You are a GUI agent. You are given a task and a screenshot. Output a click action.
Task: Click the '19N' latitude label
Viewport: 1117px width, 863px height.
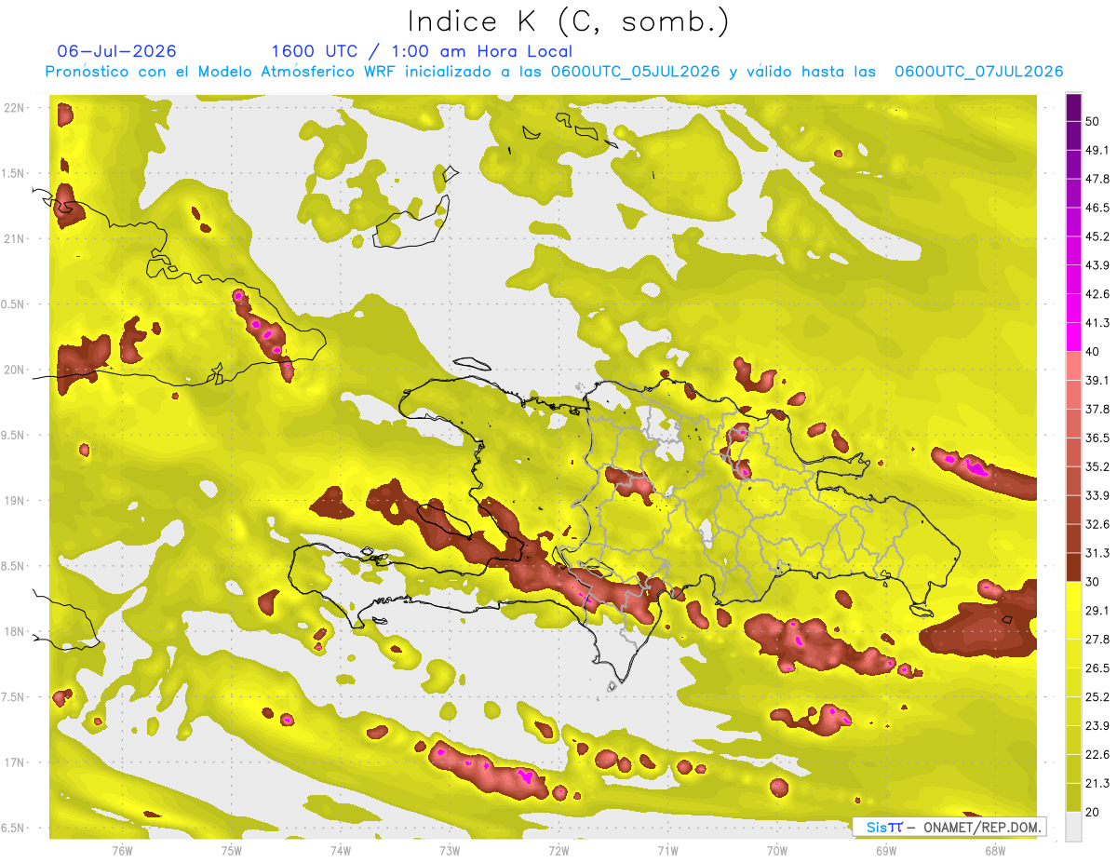tap(14, 501)
